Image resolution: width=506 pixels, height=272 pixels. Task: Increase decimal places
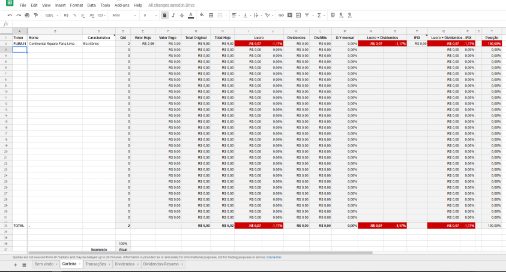tap(91, 15)
